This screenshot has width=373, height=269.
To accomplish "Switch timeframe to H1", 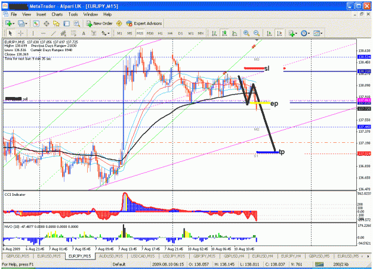I will [160, 33].
